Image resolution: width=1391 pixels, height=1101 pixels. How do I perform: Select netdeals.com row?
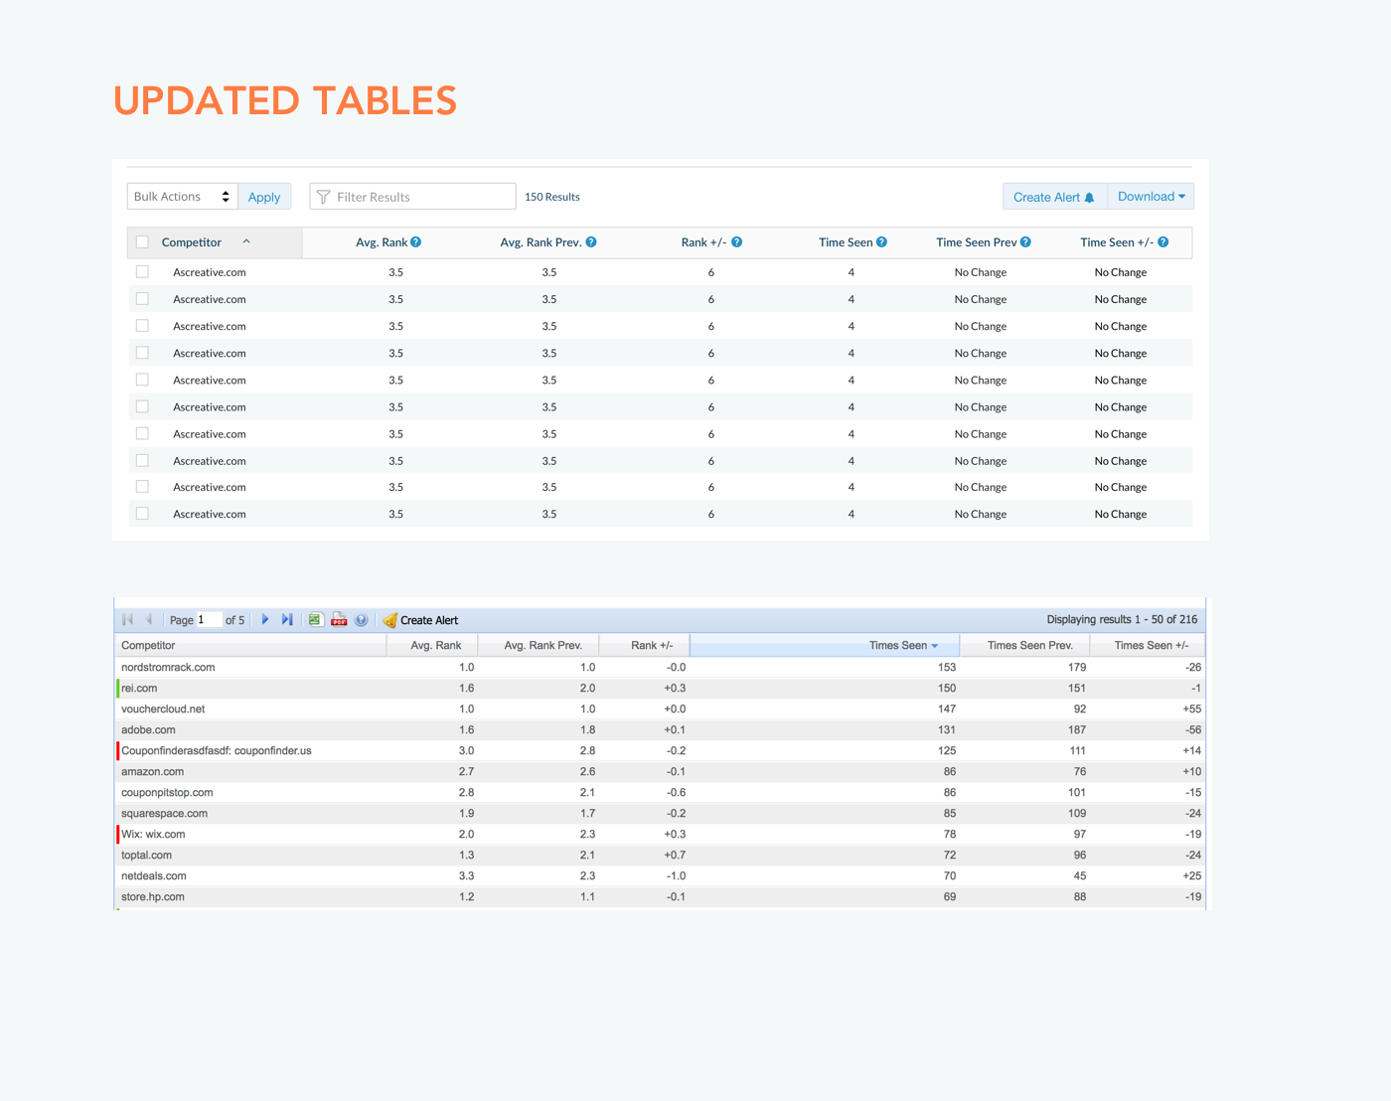pos(661,875)
